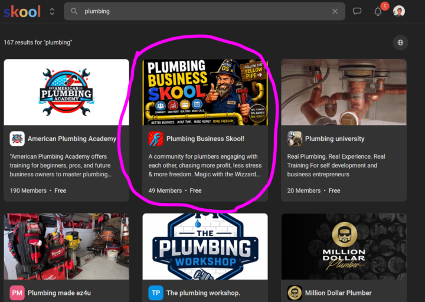Image resolution: width=425 pixels, height=302 pixels.
Task: Click Million Dollar Plumber gold avatar icon
Action: (295, 293)
